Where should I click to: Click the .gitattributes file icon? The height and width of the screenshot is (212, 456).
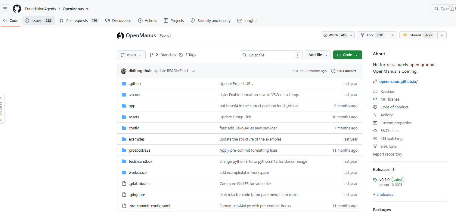point(124,183)
